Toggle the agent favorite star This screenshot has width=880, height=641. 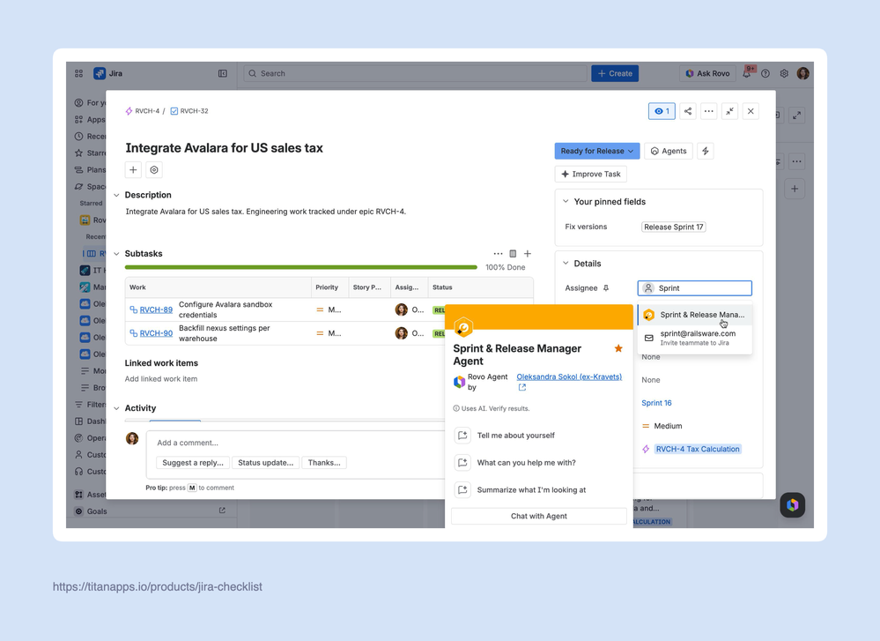pyautogui.click(x=618, y=349)
